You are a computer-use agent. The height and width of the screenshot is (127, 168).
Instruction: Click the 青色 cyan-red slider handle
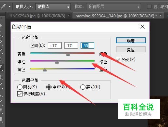[68, 54]
